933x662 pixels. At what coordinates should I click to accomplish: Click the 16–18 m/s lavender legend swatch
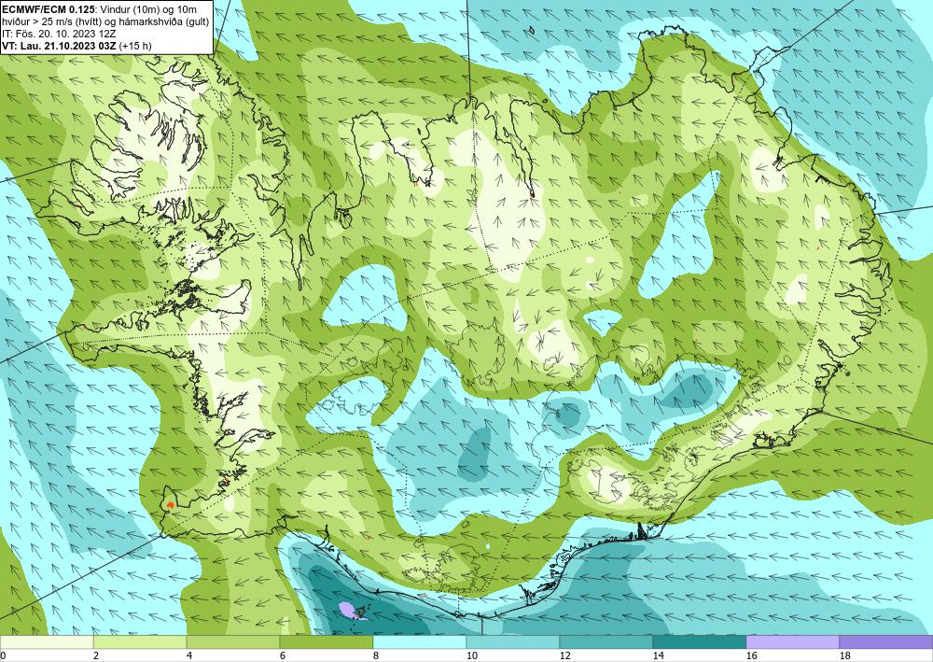pyautogui.click(x=792, y=641)
